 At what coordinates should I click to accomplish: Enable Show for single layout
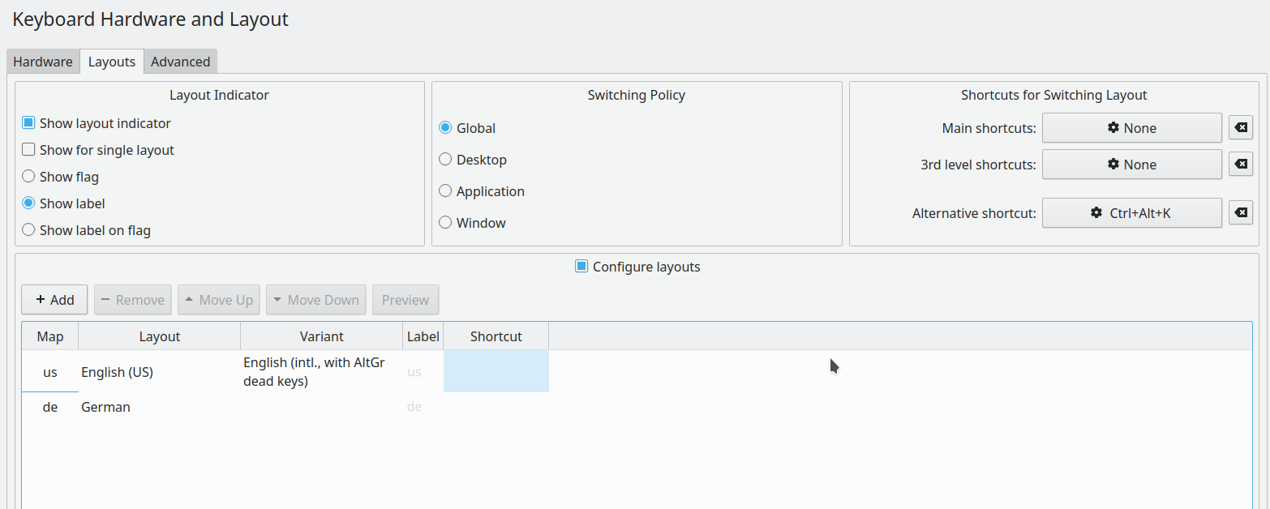click(x=28, y=150)
